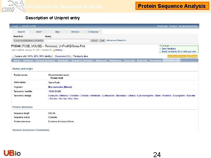Open Mammalia lineage link
The height and width of the screenshot is (158, 211).
(x=121, y=96)
